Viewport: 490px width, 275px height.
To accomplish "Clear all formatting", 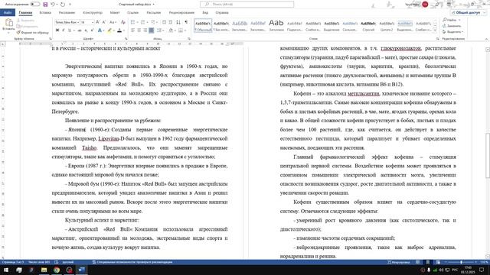I will 123,22.
